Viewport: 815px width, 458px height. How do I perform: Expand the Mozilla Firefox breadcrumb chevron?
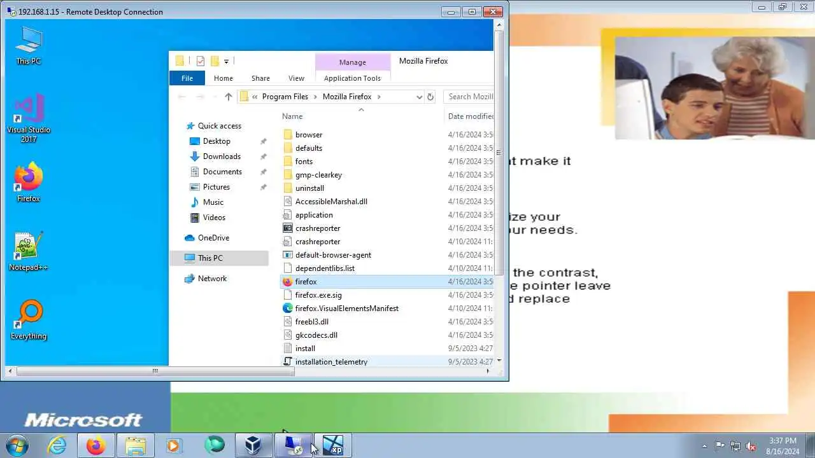click(379, 97)
